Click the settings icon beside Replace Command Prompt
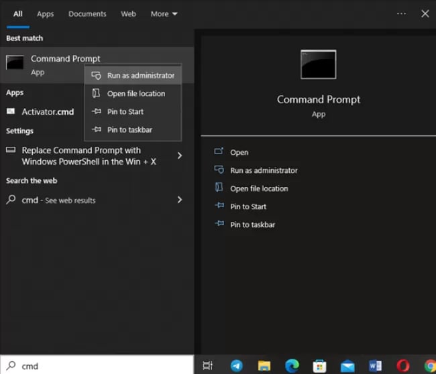The width and height of the screenshot is (436, 374). pyautogui.click(x=11, y=150)
